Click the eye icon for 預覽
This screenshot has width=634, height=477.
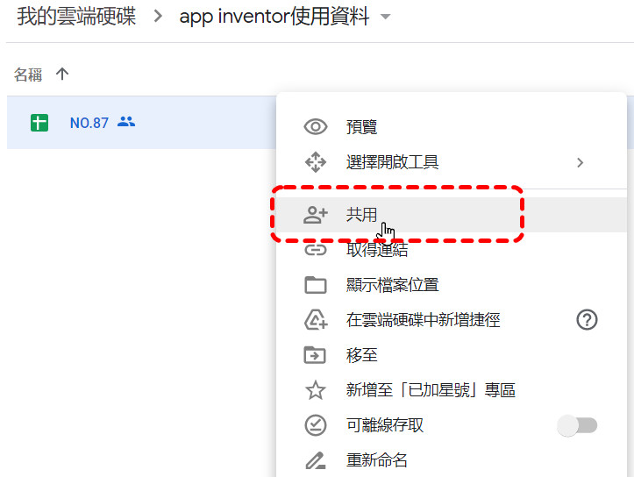tap(316, 127)
